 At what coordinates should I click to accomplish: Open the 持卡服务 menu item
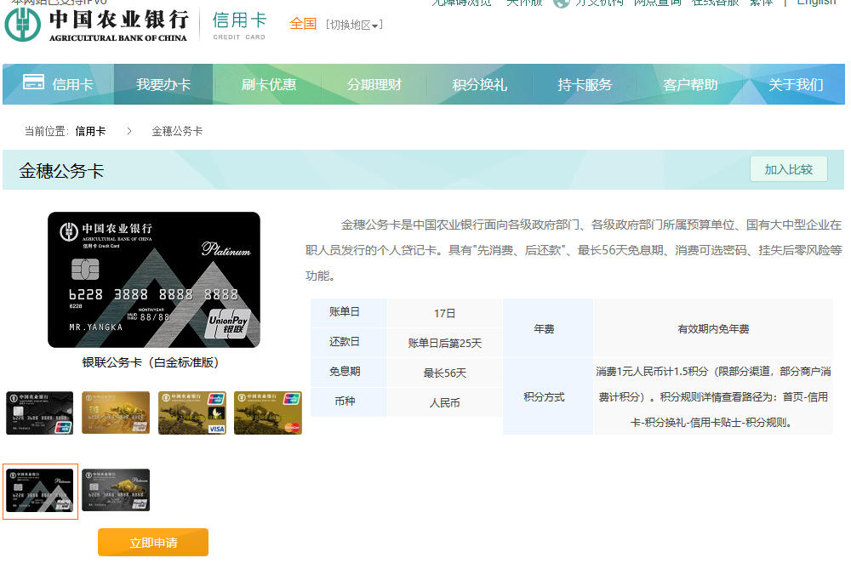[585, 84]
